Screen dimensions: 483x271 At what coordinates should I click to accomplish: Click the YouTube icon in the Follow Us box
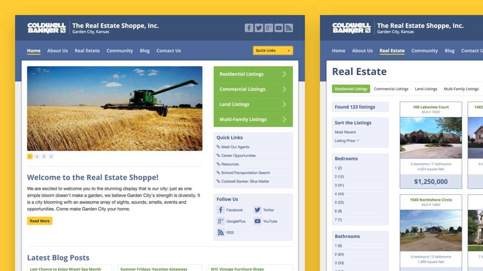point(258,221)
